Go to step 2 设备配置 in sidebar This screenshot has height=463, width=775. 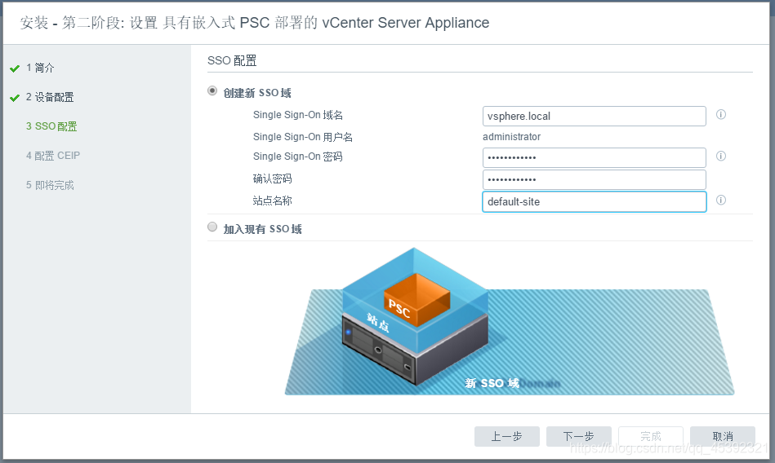pos(50,97)
